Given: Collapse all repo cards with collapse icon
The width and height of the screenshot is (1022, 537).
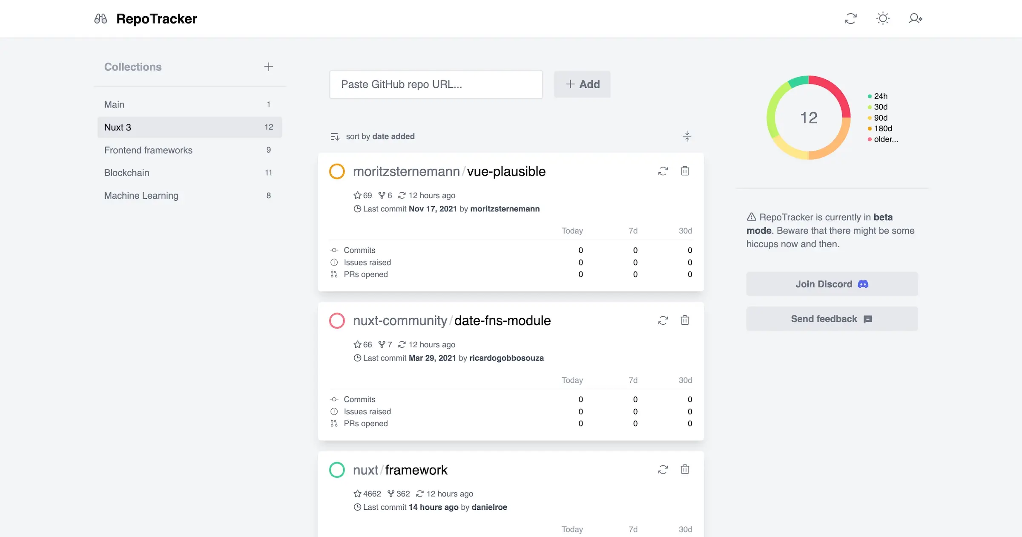Looking at the screenshot, I should point(686,136).
